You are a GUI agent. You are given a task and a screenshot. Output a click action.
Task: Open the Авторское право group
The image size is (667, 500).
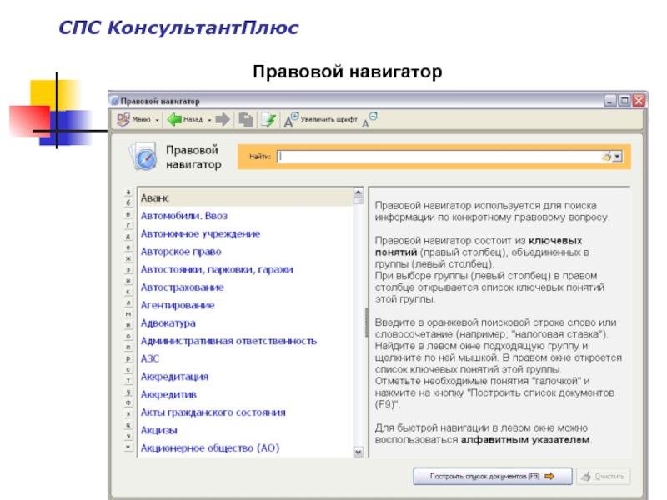181,252
